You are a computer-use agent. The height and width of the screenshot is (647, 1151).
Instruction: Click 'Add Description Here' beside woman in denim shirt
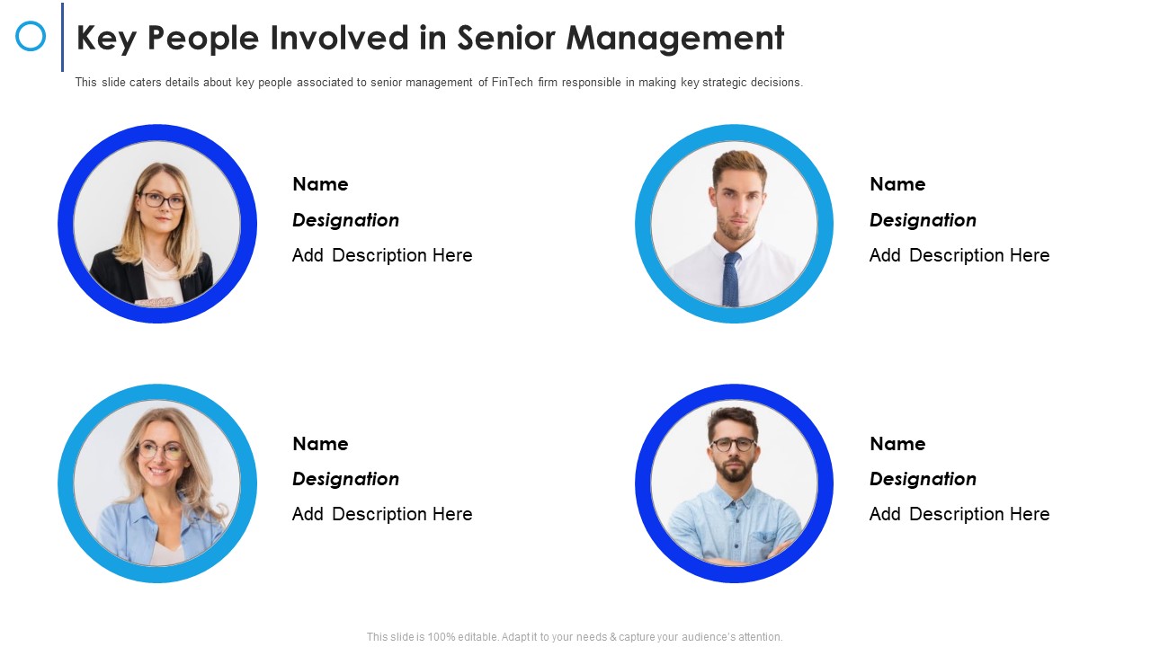(x=382, y=514)
